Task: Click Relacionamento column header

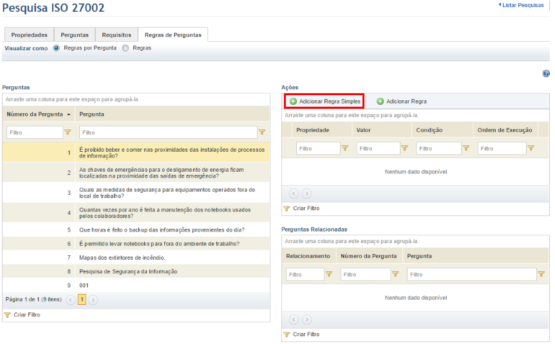Action: 308,256
